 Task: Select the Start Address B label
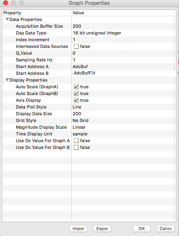tap(32, 73)
